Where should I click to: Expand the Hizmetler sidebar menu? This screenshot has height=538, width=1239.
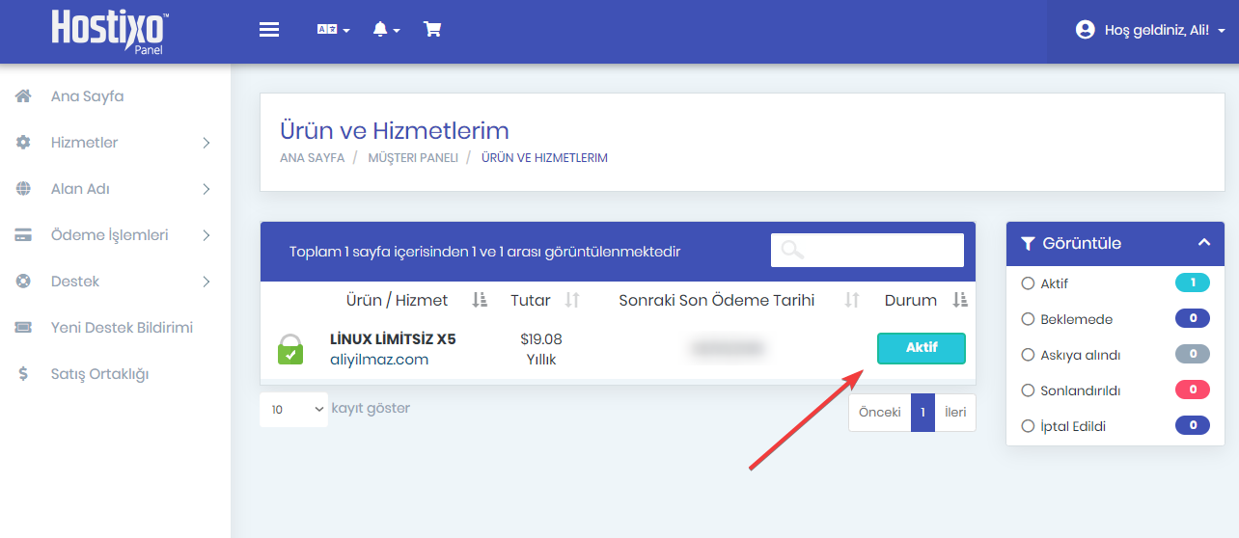(x=115, y=143)
